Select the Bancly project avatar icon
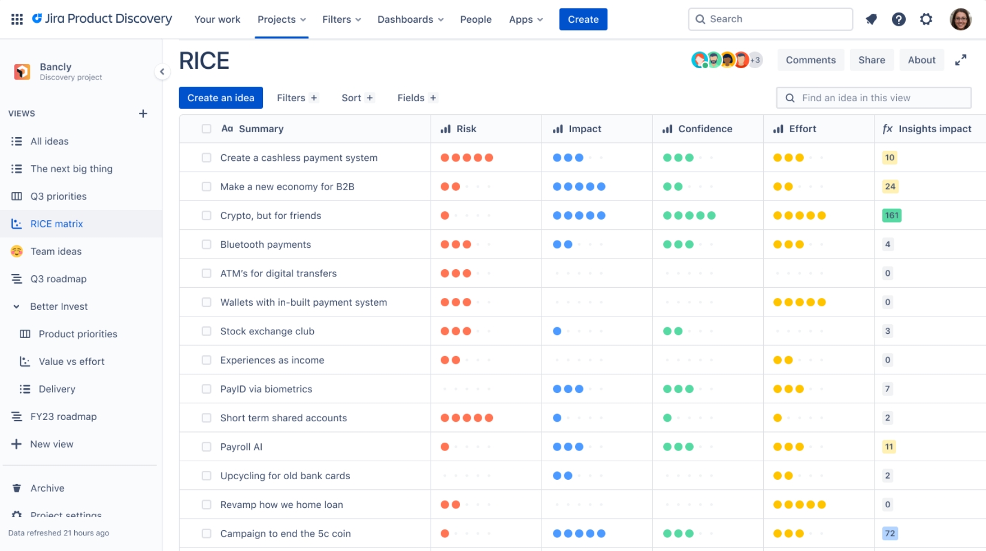This screenshot has width=986, height=551. click(x=22, y=71)
